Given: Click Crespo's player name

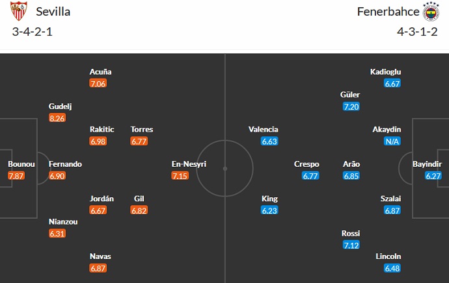Looking at the screenshot, I should [x=306, y=164].
